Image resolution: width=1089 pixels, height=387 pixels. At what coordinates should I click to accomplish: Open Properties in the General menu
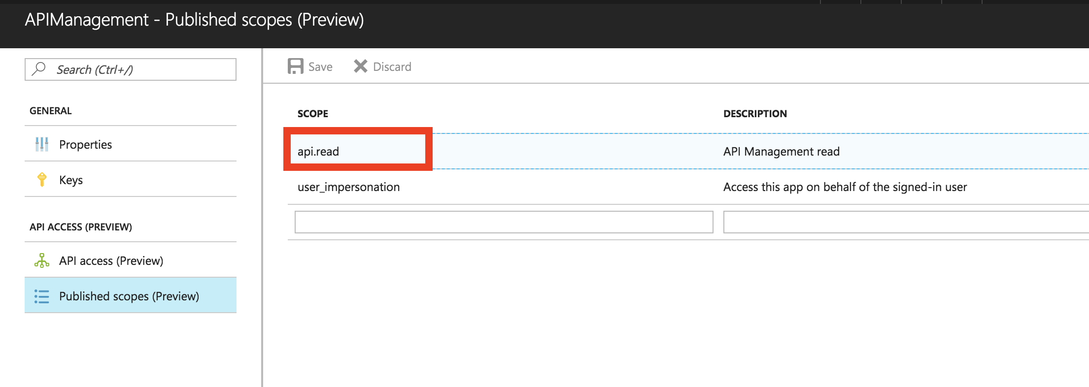131,144
